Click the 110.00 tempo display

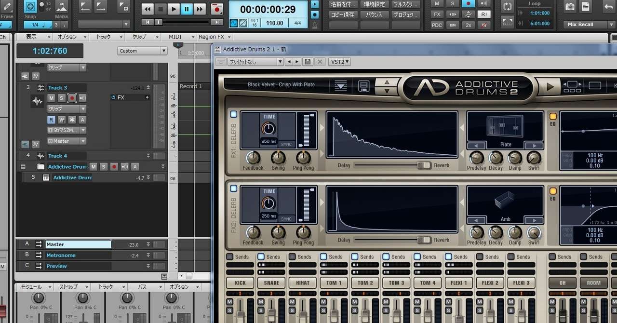275,23
